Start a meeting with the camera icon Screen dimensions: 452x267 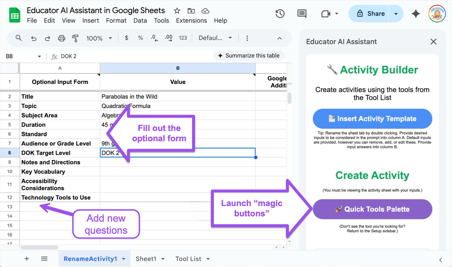(x=325, y=14)
